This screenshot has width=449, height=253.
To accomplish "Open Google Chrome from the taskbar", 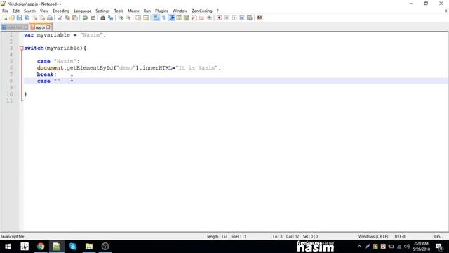I will pyautogui.click(x=41, y=247).
